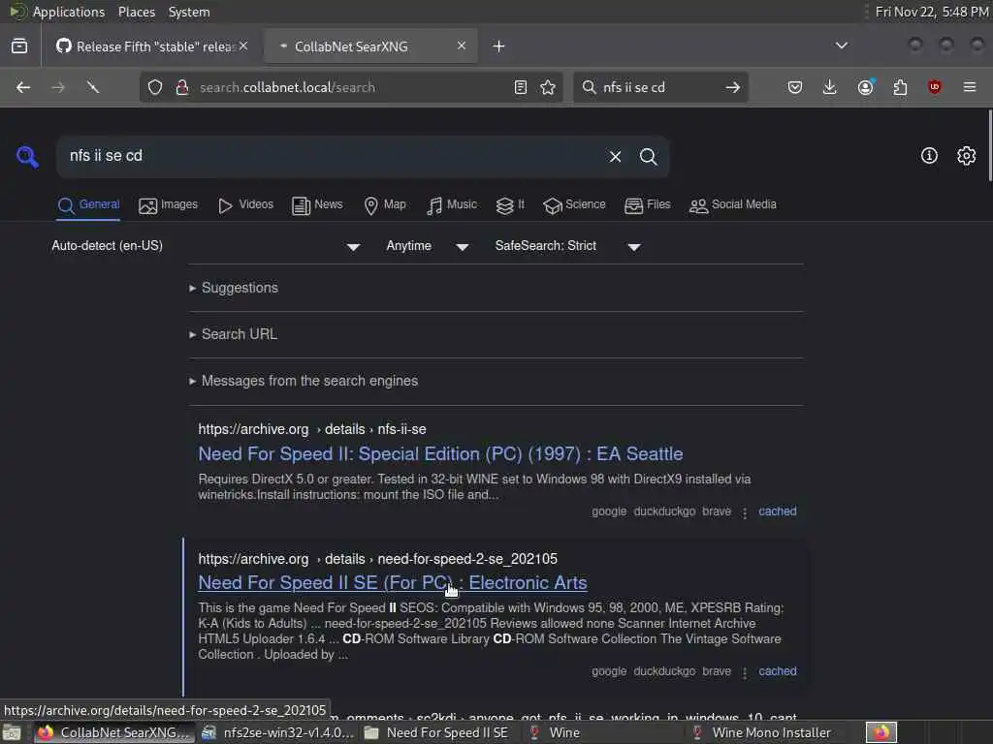Switch to the It category
993x744 pixels.
pyautogui.click(x=510, y=205)
